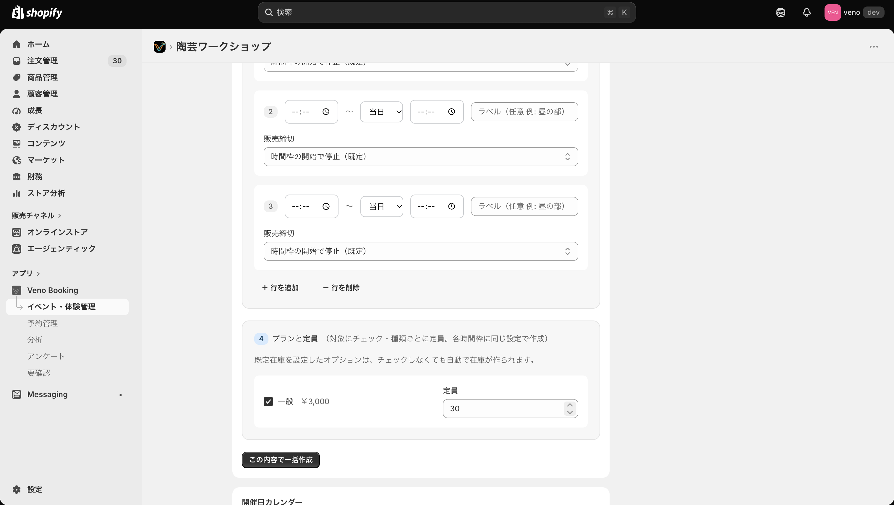
Task: Click この内容で一括作成 button
Action: coord(281,460)
